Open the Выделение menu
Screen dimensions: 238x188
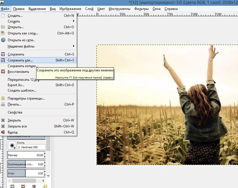coord(37,9)
